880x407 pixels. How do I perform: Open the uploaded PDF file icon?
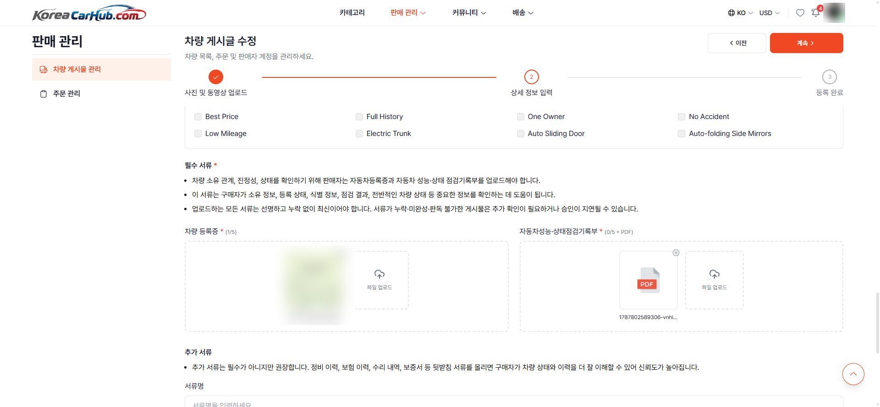click(648, 280)
